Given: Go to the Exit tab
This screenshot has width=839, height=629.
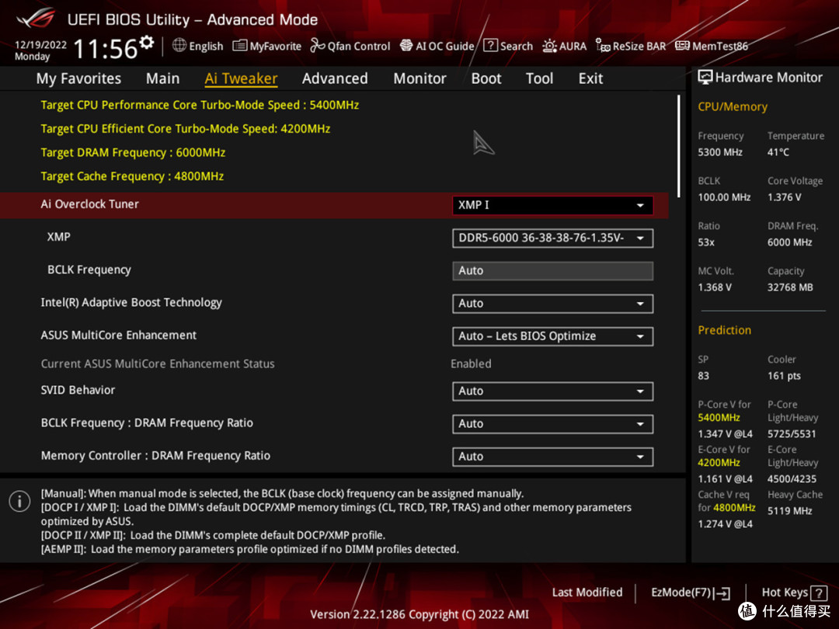Looking at the screenshot, I should click(590, 78).
